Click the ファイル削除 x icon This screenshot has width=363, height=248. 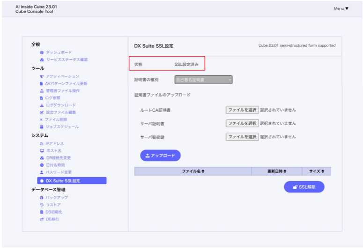[x=42, y=120]
